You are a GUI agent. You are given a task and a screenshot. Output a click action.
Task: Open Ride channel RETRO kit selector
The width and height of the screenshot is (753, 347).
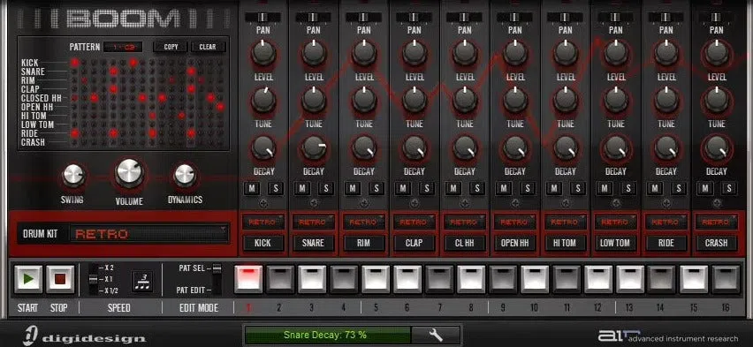pos(666,223)
